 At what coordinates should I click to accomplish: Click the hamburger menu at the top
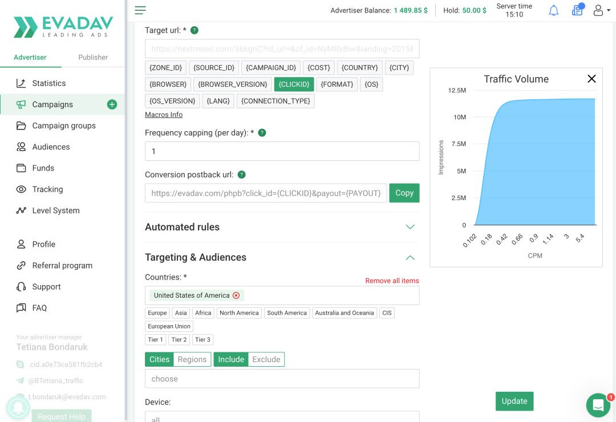139,10
